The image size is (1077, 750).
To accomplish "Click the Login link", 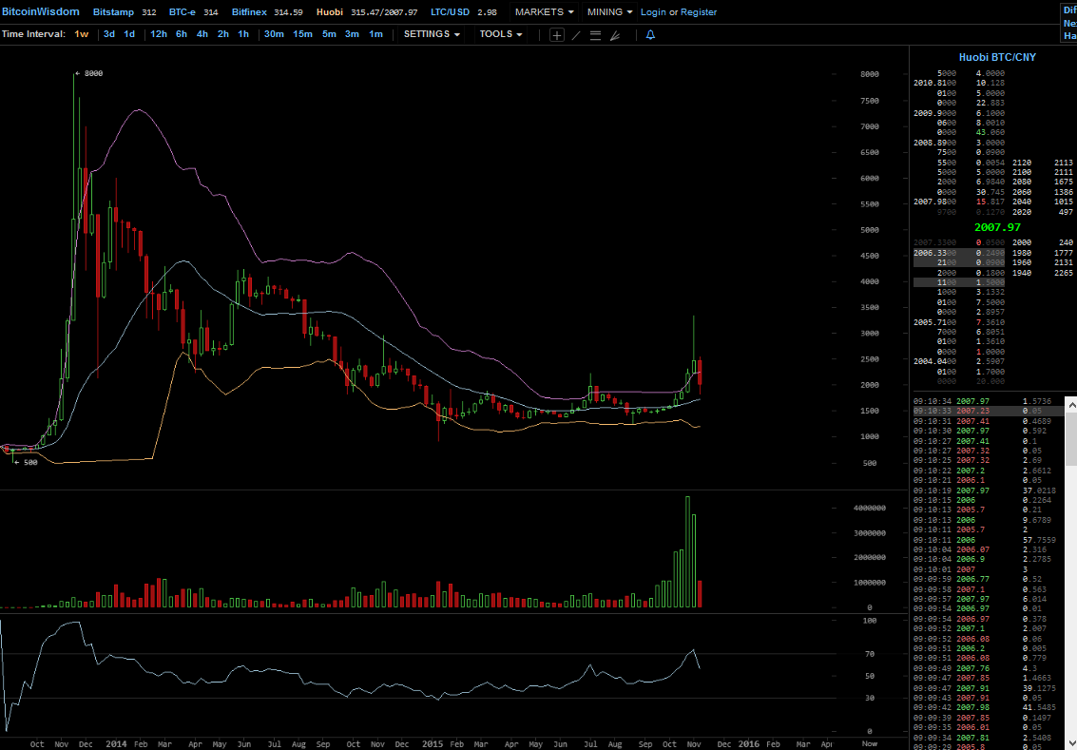I will (x=653, y=11).
